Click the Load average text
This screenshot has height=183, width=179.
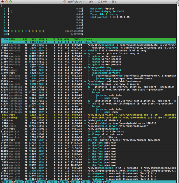click(x=110, y=17)
